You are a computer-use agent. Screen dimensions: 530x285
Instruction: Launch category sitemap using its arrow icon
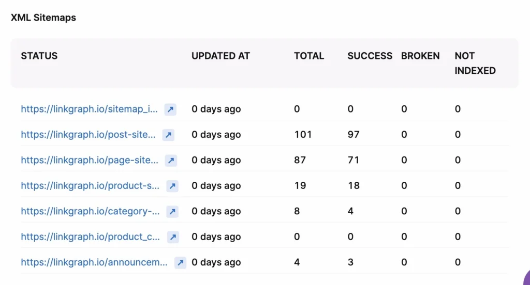pyautogui.click(x=172, y=212)
